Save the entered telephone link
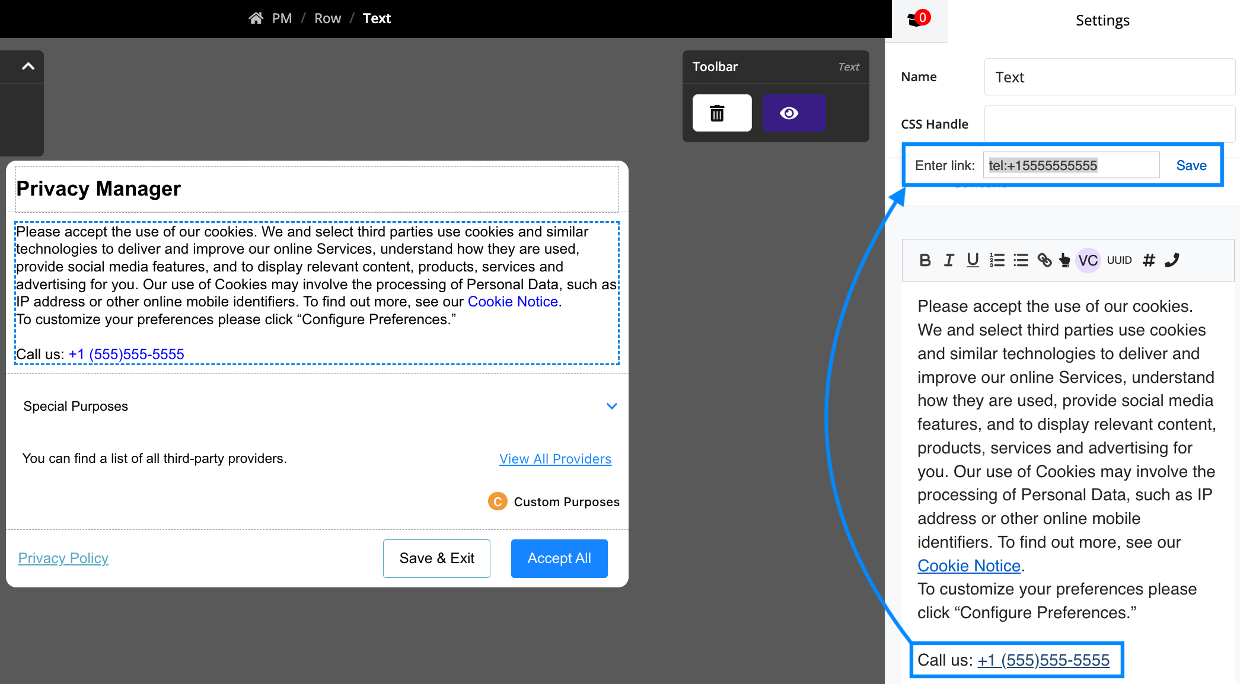 1191,165
